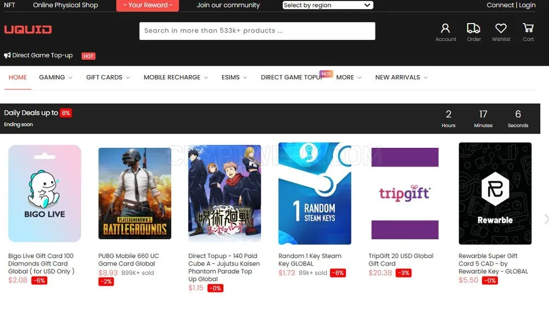Open TripGift 20 USD Global title
Screen dimensions: 549x311
(x=401, y=260)
